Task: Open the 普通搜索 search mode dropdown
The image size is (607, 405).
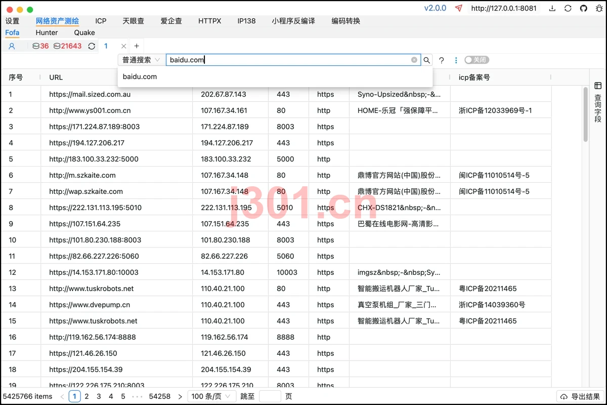Action: [141, 60]
